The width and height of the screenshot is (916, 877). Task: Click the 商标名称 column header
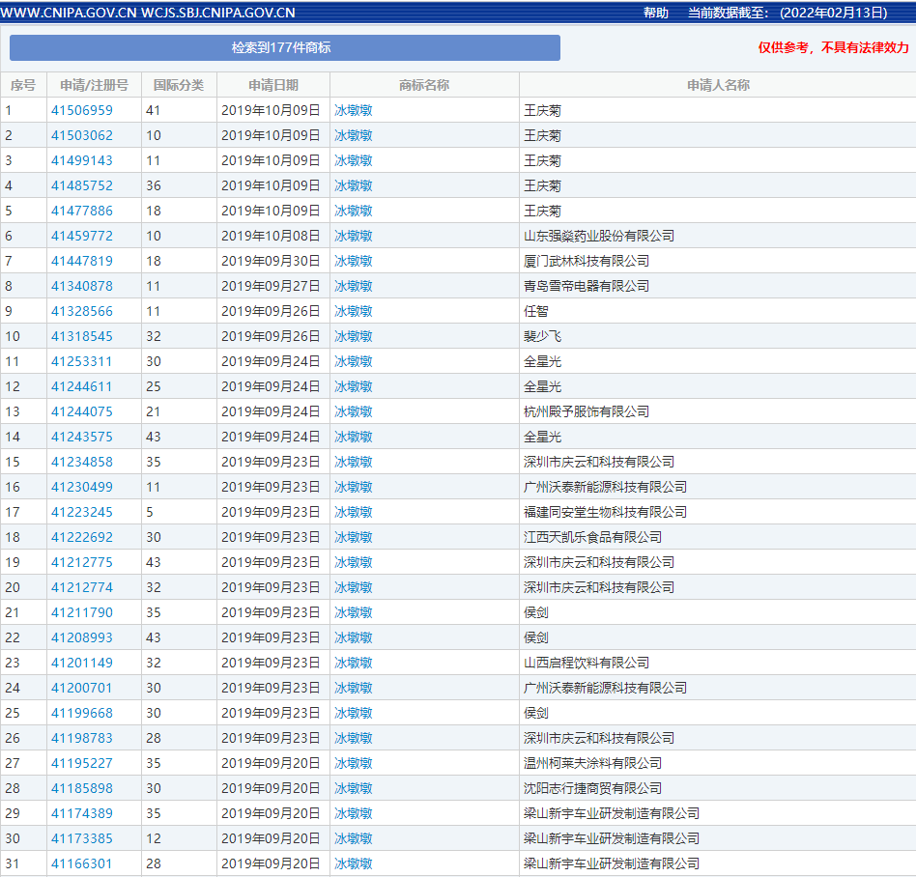coord(424,85)
